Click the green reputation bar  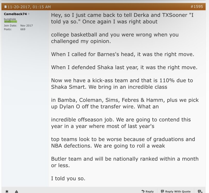click(10, 22)
